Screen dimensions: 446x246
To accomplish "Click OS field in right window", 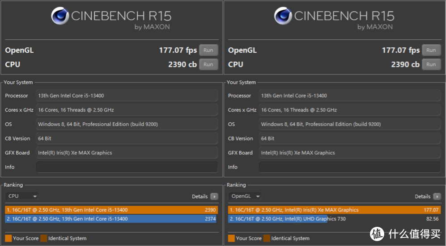I will point(350,124).
